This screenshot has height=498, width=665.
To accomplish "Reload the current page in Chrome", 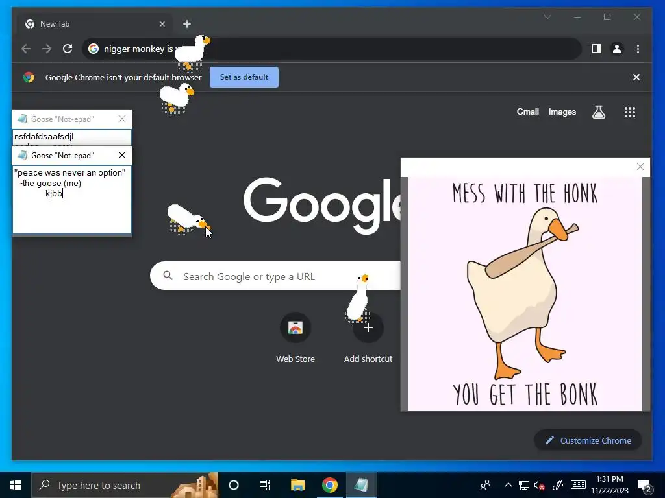I will 68,49.
